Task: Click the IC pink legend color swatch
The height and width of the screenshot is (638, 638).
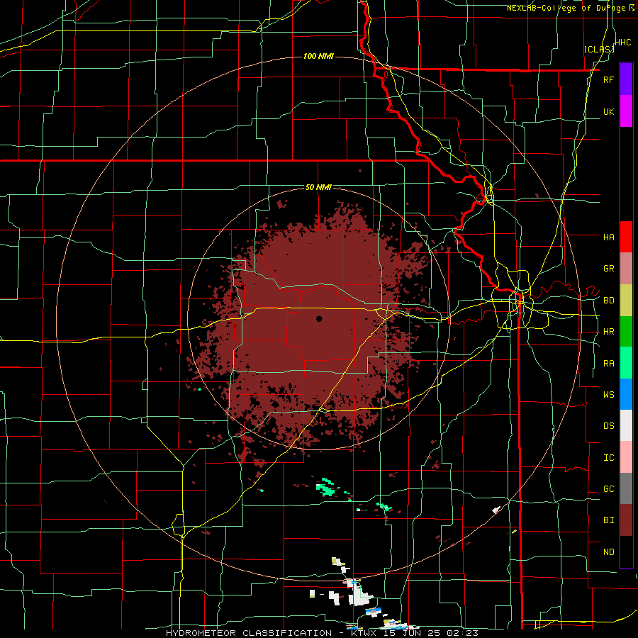Action: tap(626, 457)
